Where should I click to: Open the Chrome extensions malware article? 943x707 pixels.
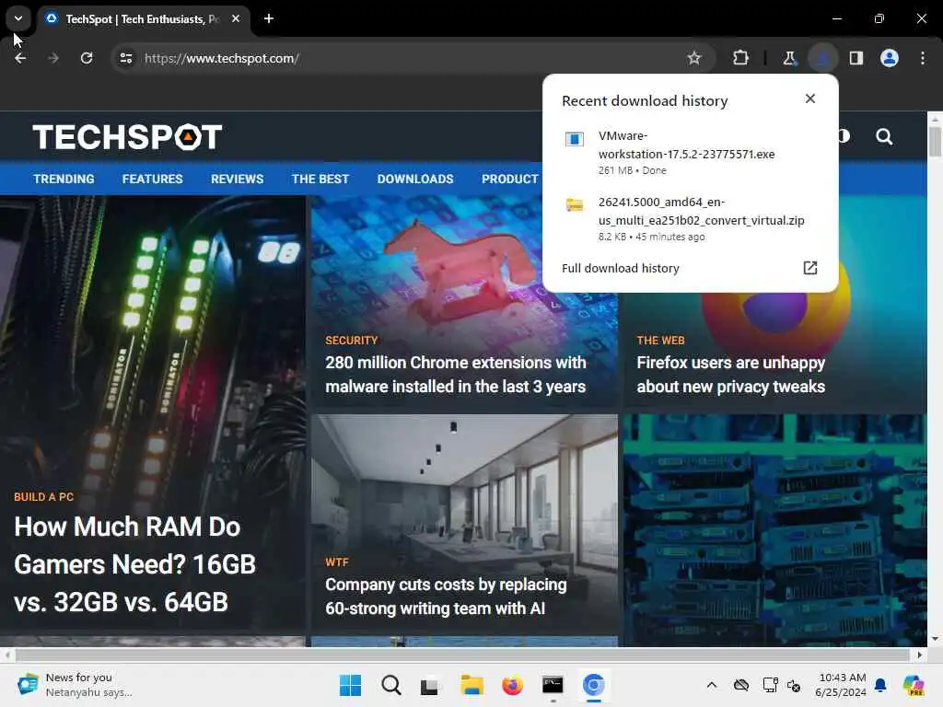point(455,375)
